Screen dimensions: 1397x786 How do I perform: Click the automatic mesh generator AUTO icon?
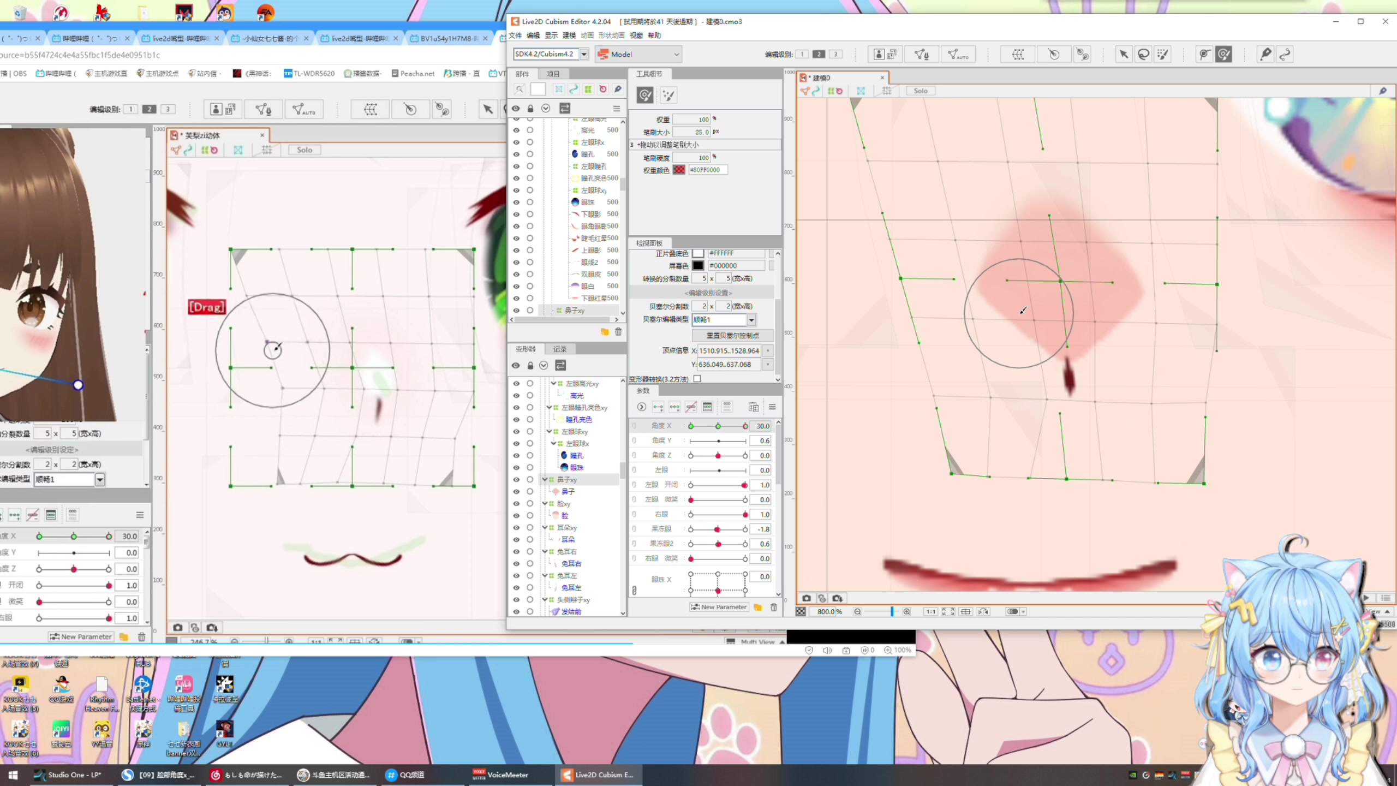click(958, 54)
